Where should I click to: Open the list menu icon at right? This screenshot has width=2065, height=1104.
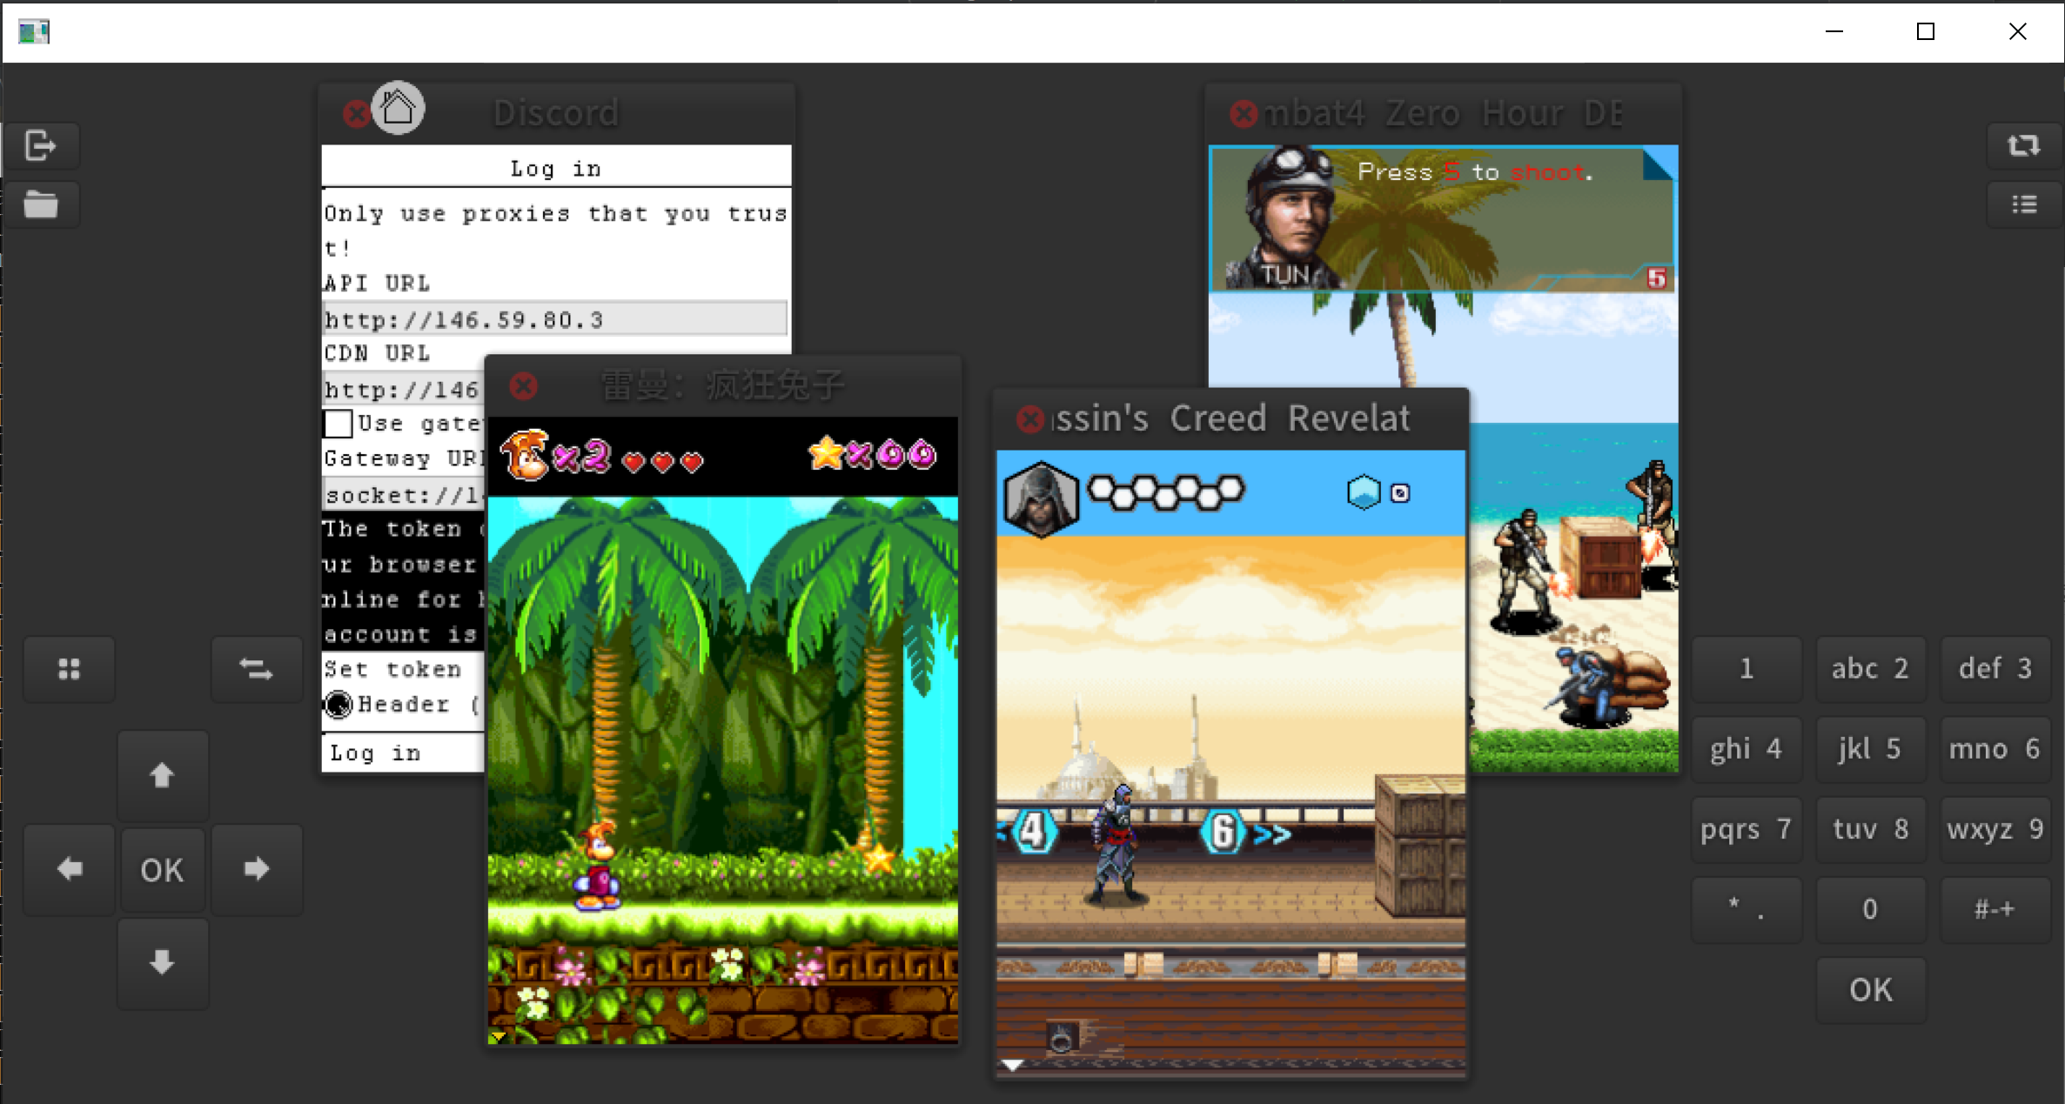2023,204
